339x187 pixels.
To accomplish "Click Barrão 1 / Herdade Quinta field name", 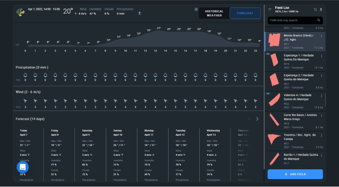I will (301, 157).
